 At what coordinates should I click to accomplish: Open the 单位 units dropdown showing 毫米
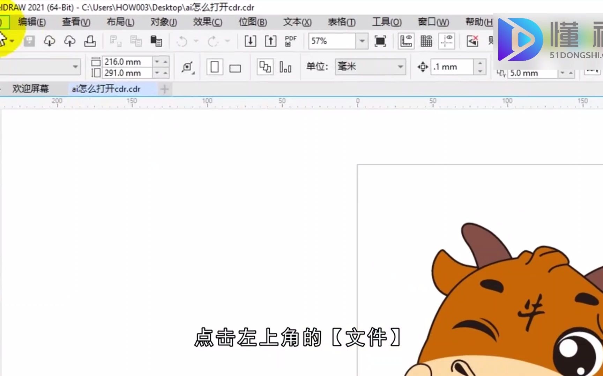pyautogui.click(x=370, y=66)
